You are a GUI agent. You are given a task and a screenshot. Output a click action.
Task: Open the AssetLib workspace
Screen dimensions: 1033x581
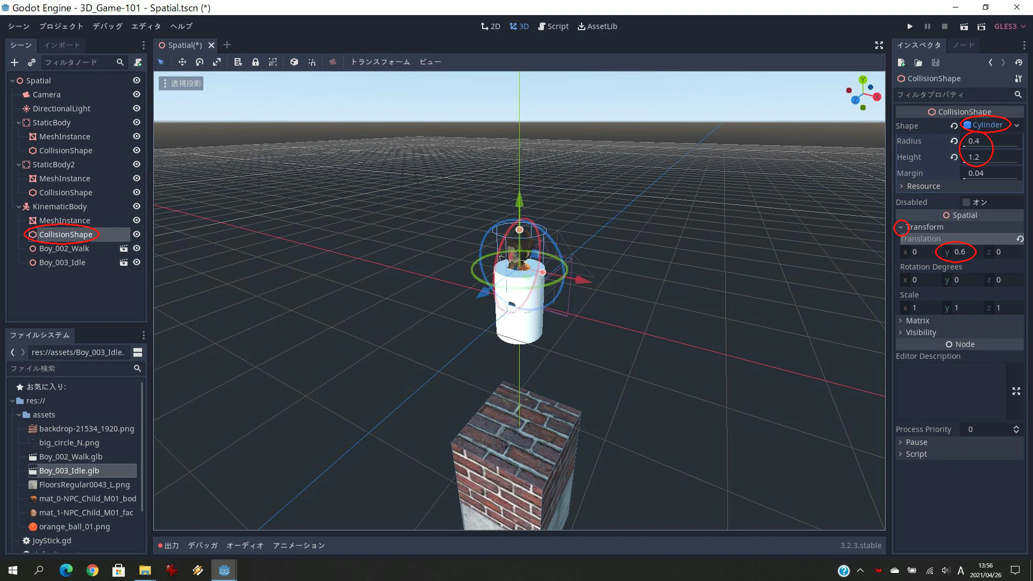point(597,26)
